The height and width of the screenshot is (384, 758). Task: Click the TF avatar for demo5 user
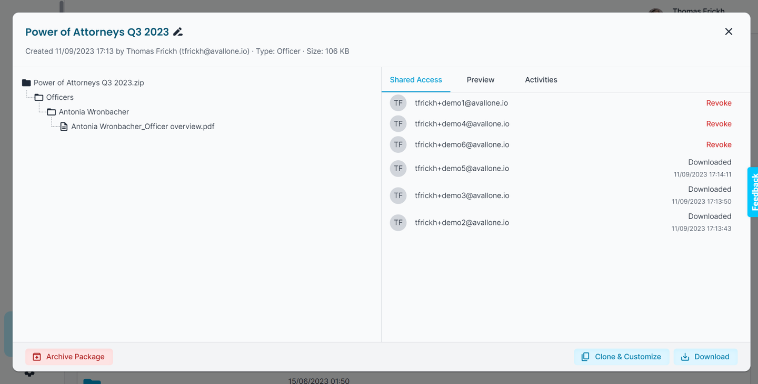click(x=398, y=169)
